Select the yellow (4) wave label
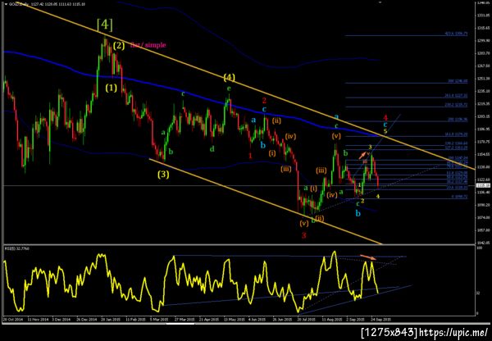Viewport: 492px width, 341px height. (x=229, y=77)
